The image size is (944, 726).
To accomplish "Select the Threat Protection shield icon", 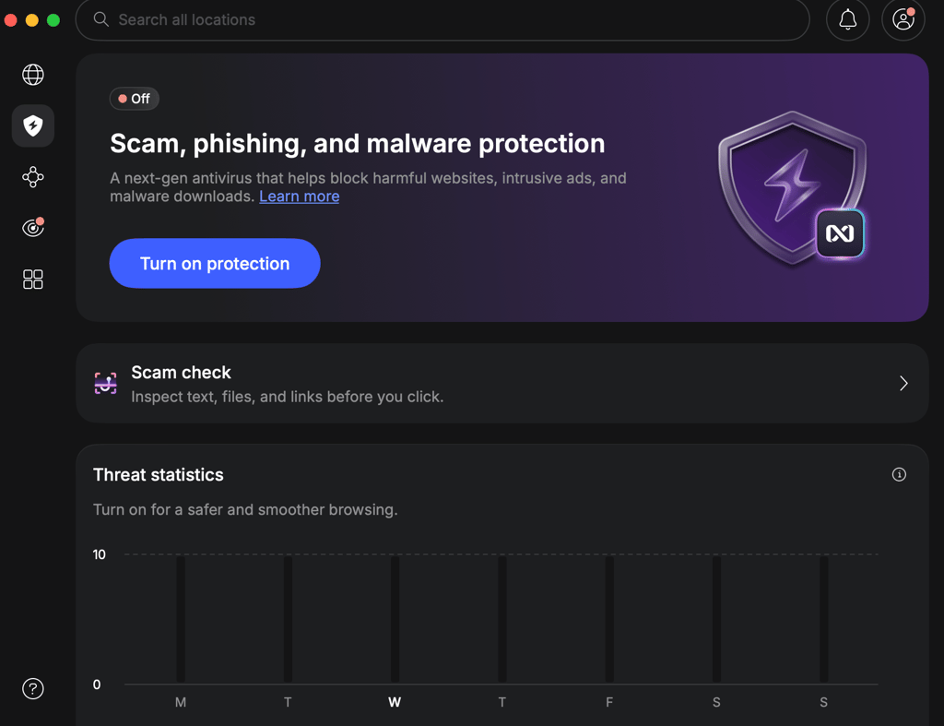I will (33, 126).
